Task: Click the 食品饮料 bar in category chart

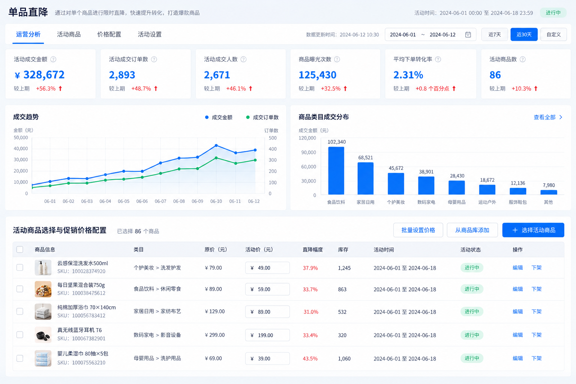Action: pos(336,171)
